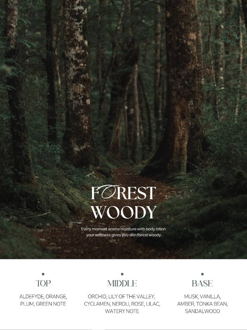Viewport: 247px width, 330px height.
Task: Click the 'SANDALWOOD' text
Action: pyautogui.click(x=203, y=311)
